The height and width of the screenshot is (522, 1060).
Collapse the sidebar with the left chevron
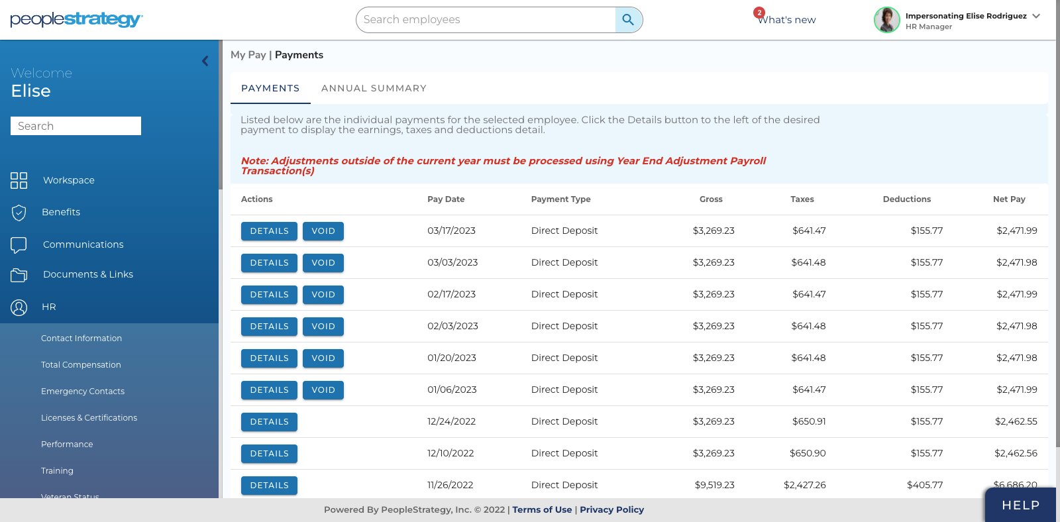205,61
